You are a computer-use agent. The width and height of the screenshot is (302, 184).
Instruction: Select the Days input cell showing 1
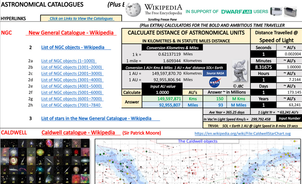point(263,92)
